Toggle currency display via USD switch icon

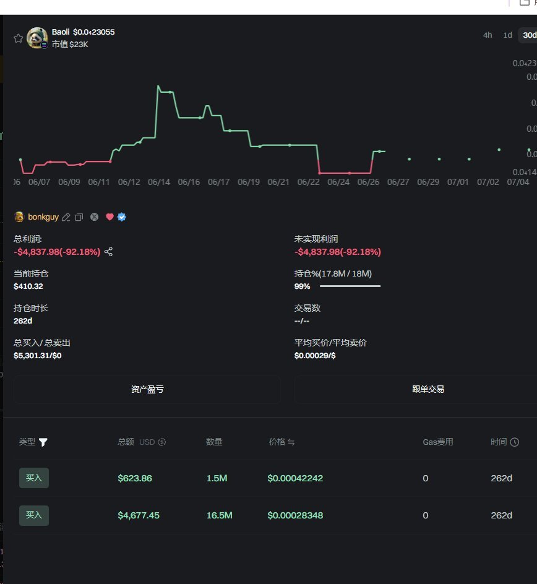(x=161, y=442)
